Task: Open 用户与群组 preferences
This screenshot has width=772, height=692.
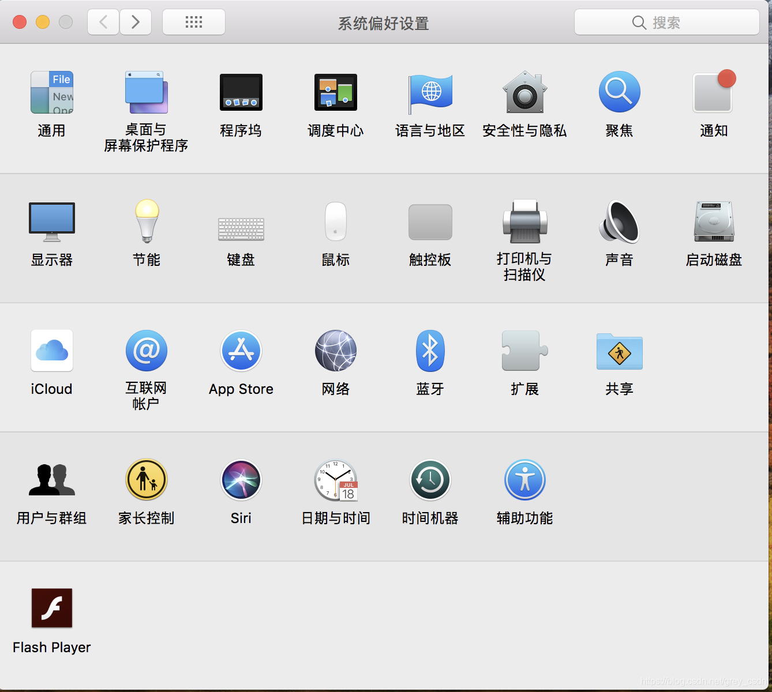Action: [52, 480]
